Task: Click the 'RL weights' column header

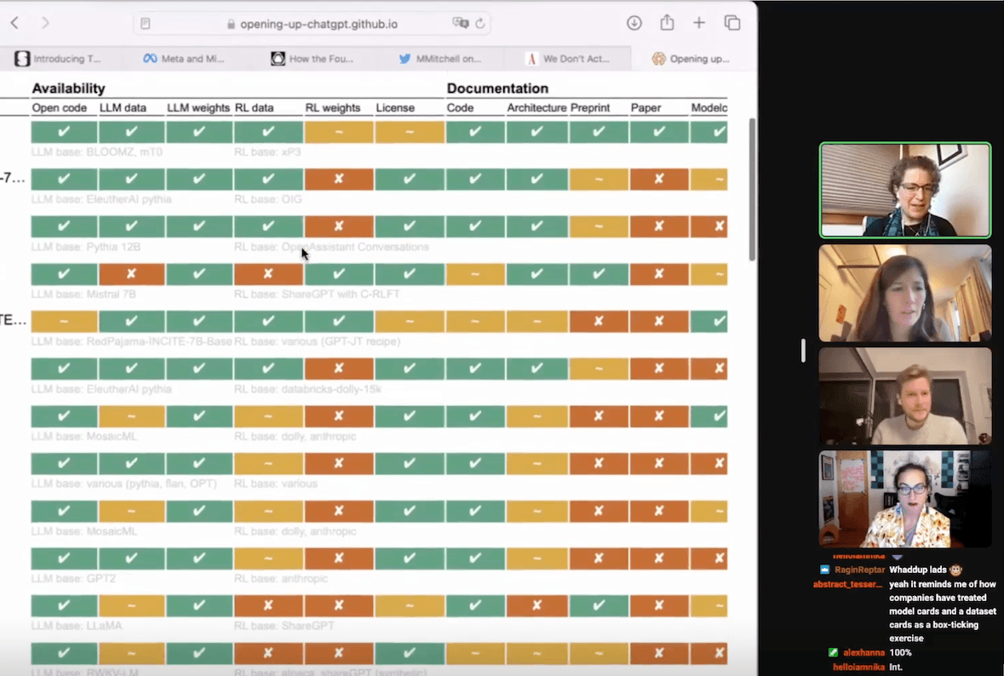Action: (x=333, y=107)
